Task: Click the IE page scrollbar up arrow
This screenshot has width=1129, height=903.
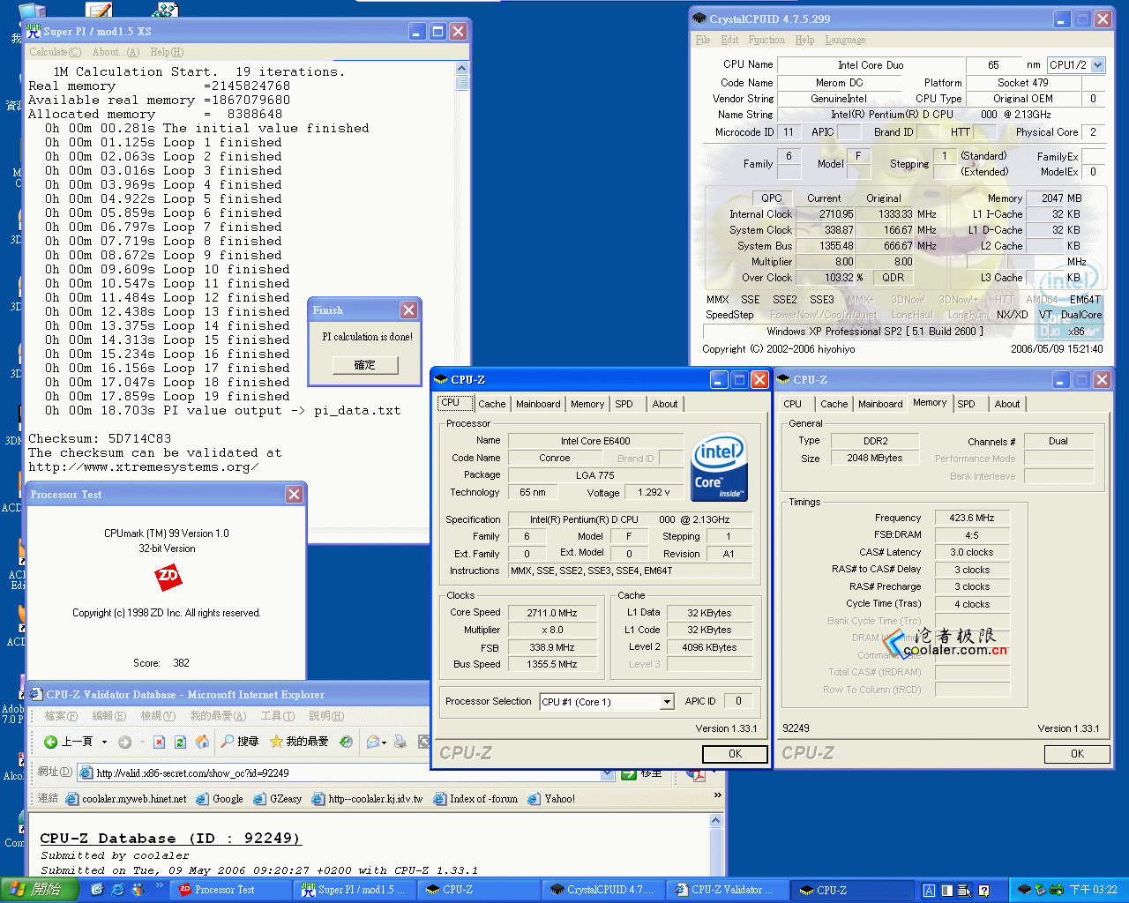Action: coord(716,821)
